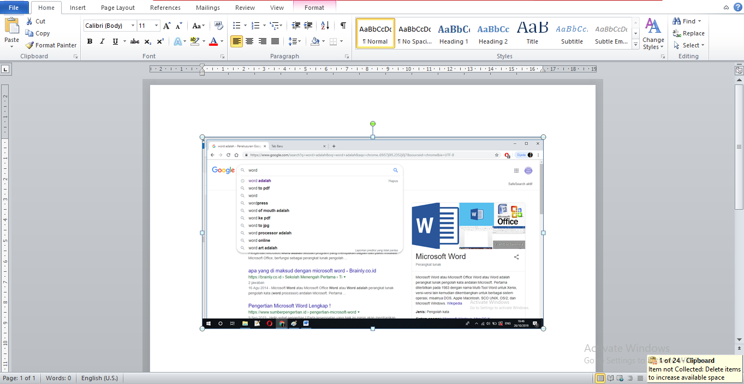This screenshot has width=744, height=384.
Task: Open the numbering list dropdown
Action: (x=265, y=26)
